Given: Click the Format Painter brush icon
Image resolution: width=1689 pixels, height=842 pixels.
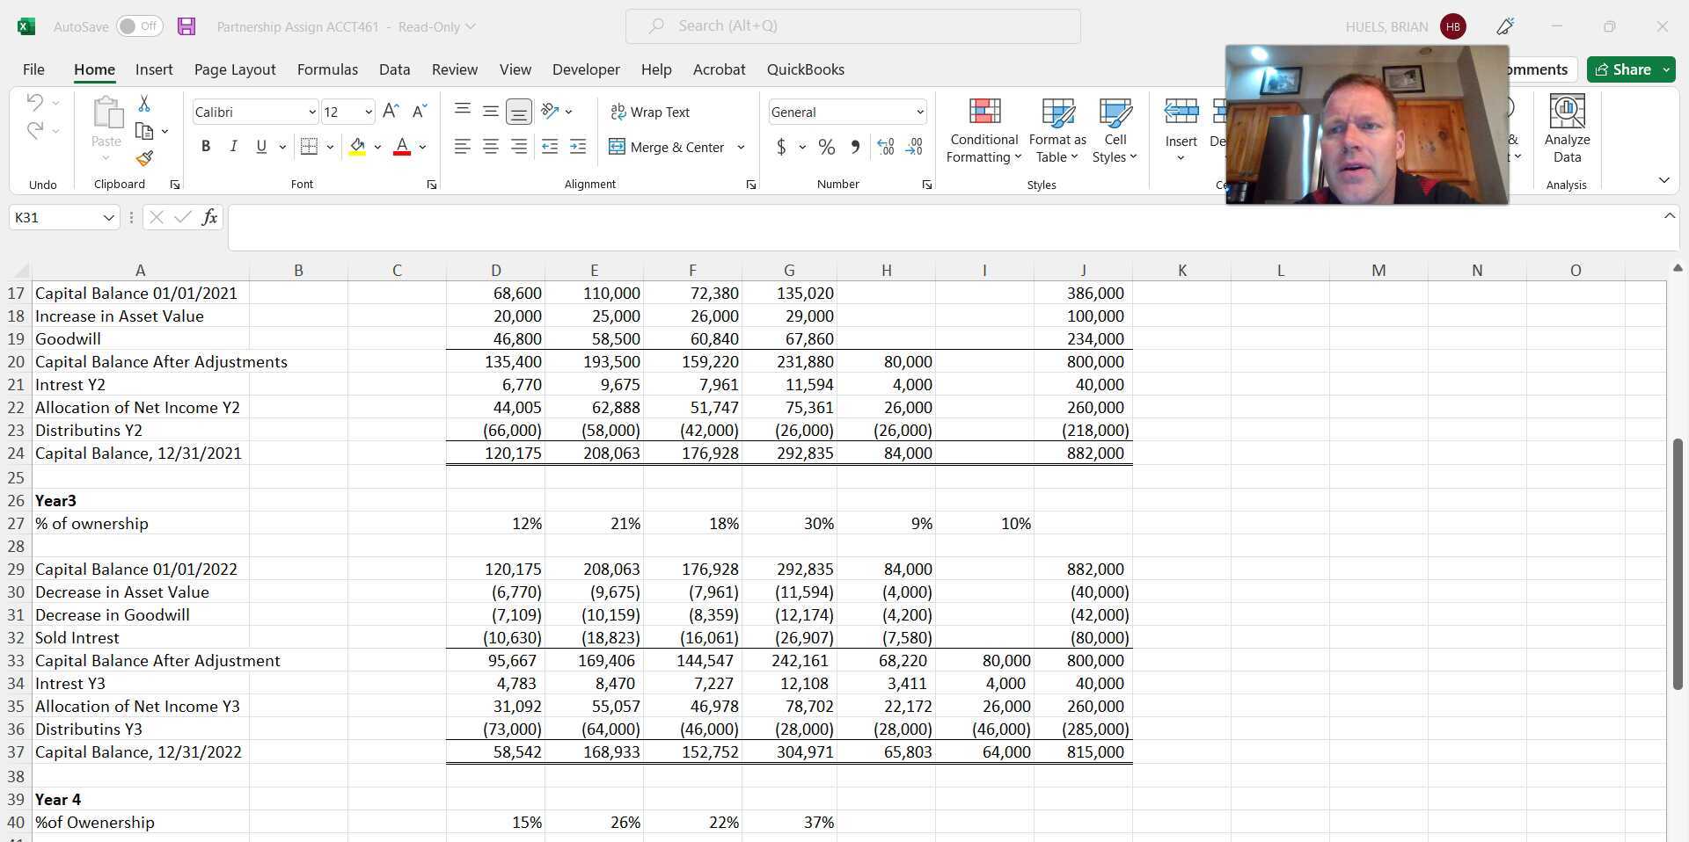Looking at the screenshot, I should coord(144,158).
